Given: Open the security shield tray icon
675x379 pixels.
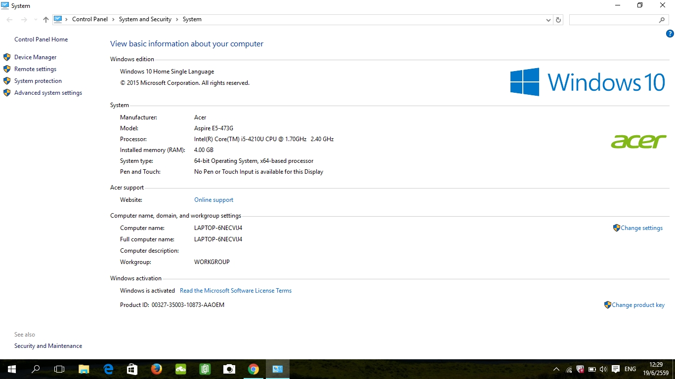Looking at the screenshot, I should click(x=580, y=369).
